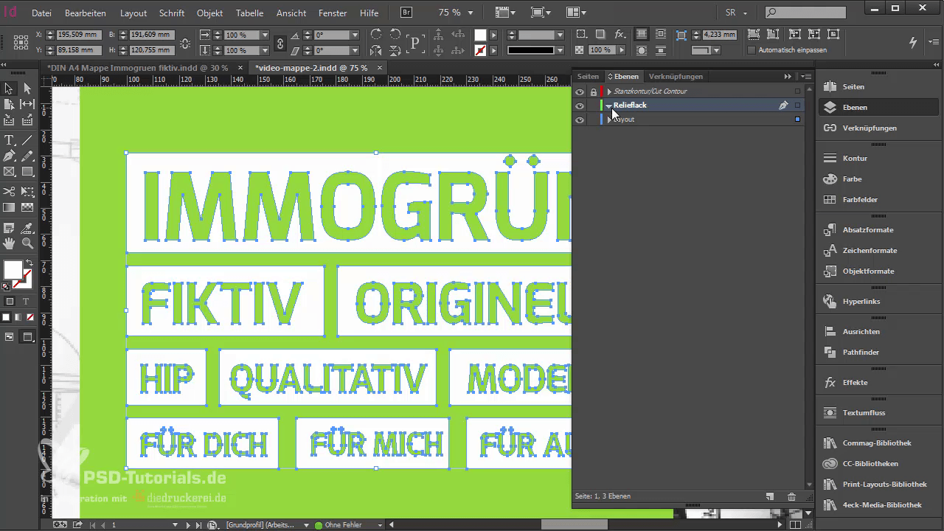Select the Line tool
This screenshot has height=531, width=944.
click(27, 140)
